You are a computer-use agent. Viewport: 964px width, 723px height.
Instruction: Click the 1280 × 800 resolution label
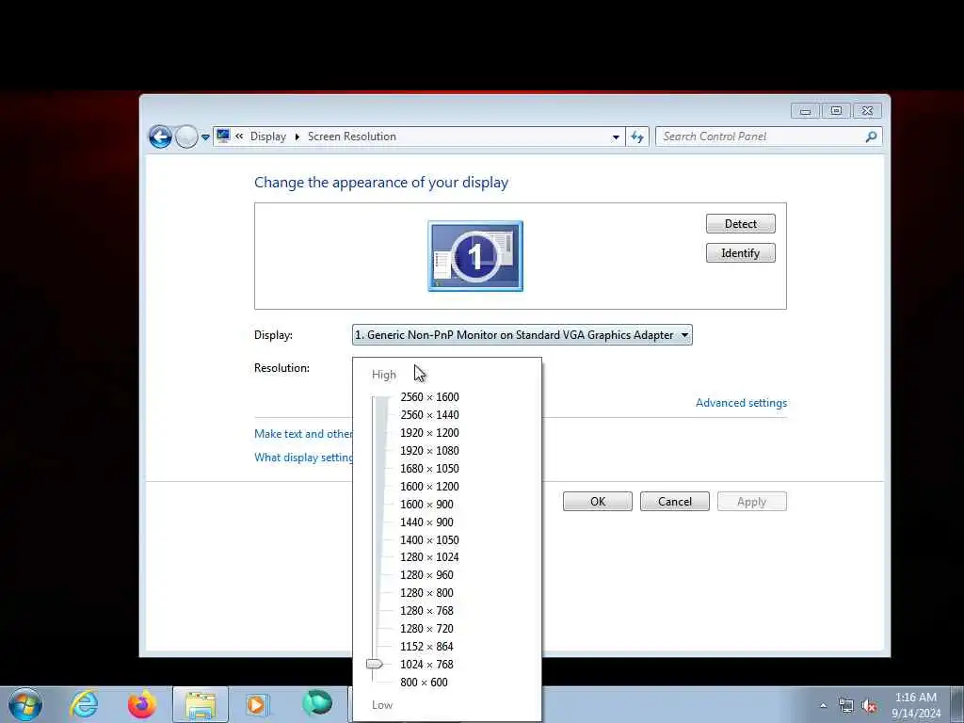point(426,593)
